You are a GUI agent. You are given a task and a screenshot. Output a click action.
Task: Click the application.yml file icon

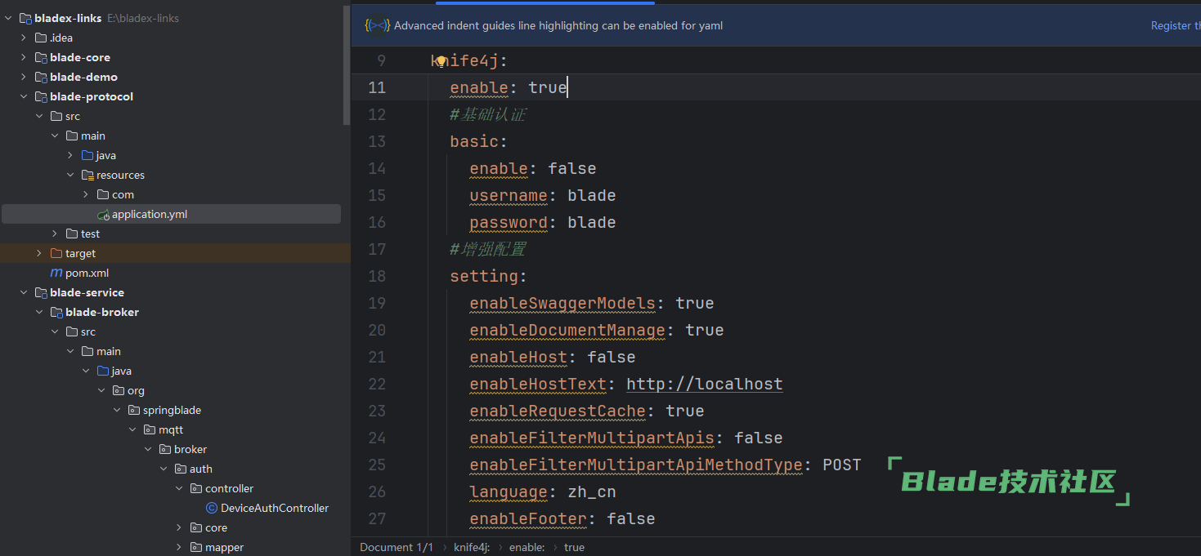point(103,215)
